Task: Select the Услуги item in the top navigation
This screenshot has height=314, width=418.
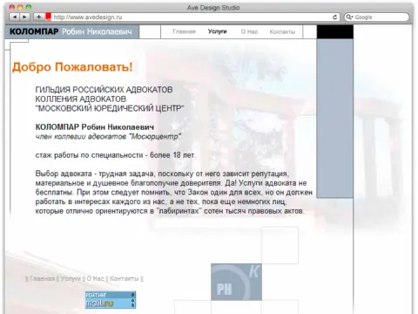Action: click(x=217, y=31)
